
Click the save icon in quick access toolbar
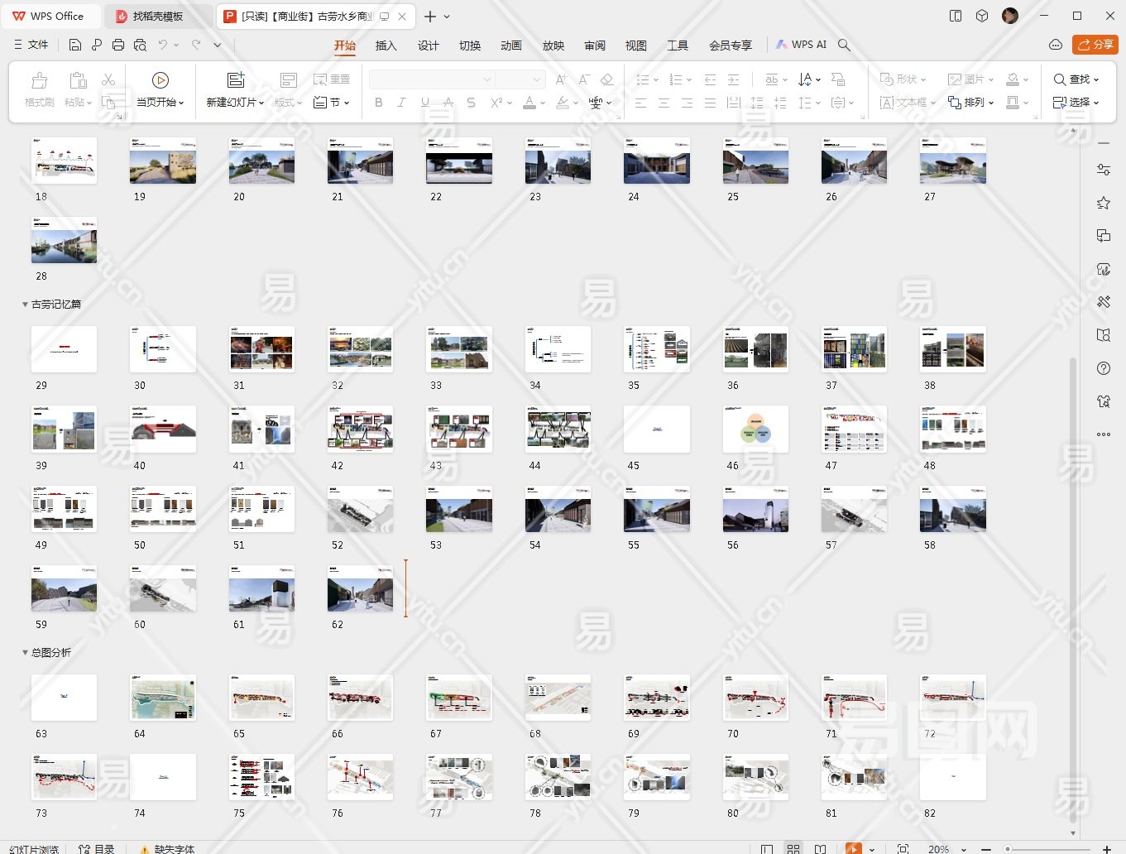[75, 45]
